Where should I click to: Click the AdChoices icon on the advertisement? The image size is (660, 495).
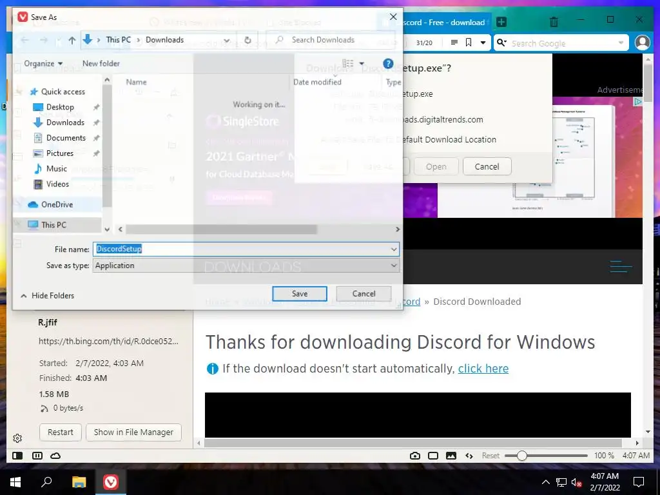pyautogui.click(x=638, y=101)
